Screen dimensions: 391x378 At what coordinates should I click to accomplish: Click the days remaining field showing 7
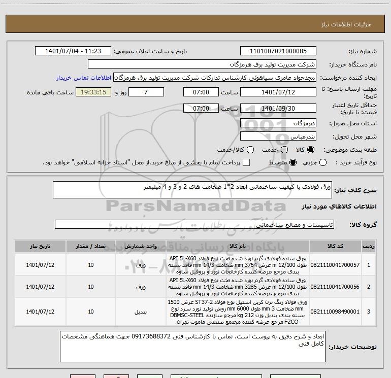point(146,92)
